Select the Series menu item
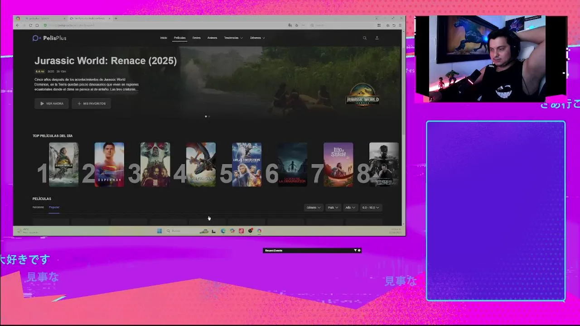The height and width of the screenshot is (326, 580). (196, 38)
